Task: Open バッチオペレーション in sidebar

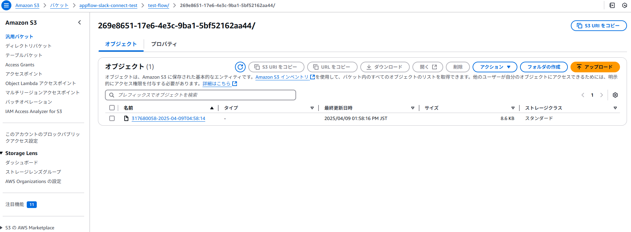Action: [x=29, y=102]
